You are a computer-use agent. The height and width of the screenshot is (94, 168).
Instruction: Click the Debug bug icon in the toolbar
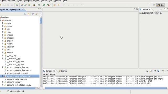point(39,5)
